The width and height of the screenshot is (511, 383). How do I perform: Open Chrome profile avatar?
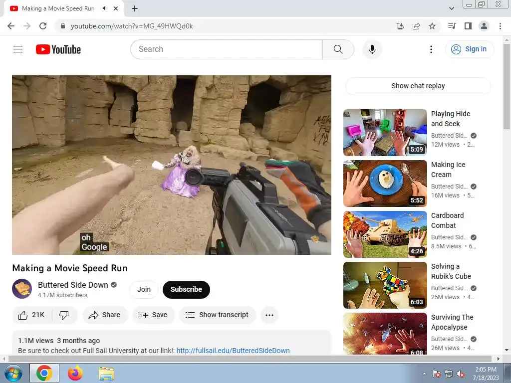[x=484, y=26]
